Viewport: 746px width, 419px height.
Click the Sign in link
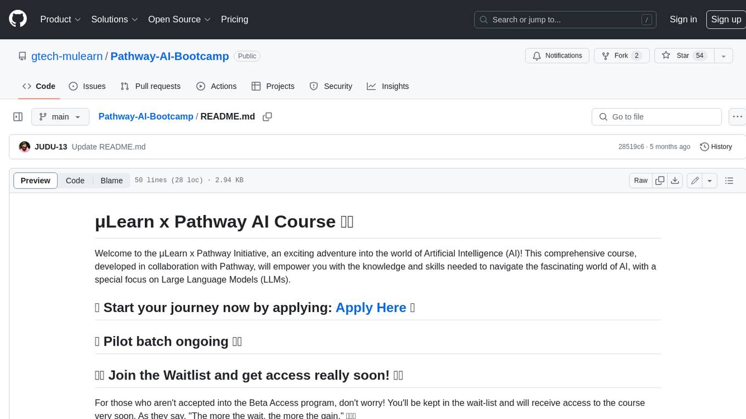pos(683,19)
